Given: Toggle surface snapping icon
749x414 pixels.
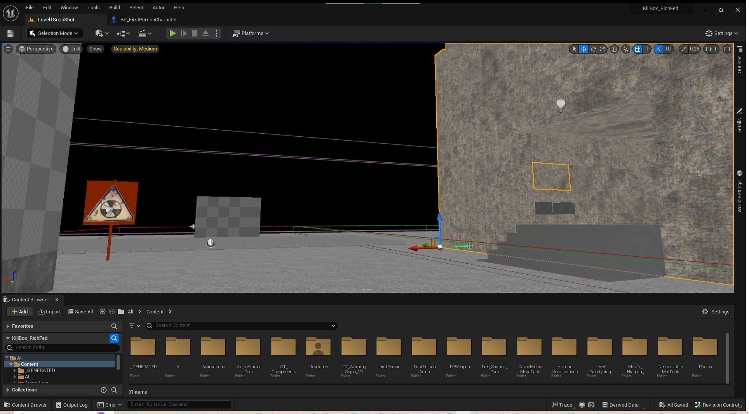Looking at the screenshot, I should point(625,49).
